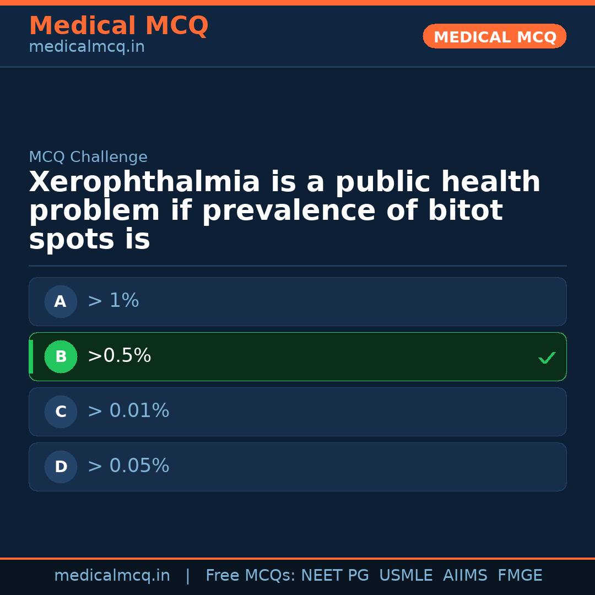Open the medicalmcq.in link in the footer
595x595 pixels.
point(112,576)
